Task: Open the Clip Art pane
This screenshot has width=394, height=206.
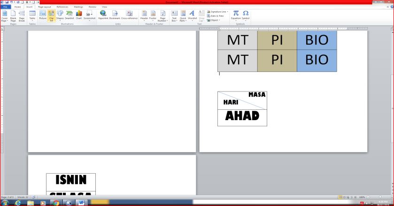Action: [51, 15]
